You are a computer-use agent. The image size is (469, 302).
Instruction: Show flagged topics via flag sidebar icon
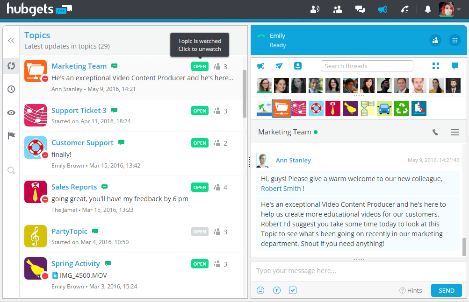(11, 136)
